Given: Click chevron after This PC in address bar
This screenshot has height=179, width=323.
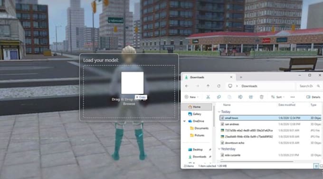Looking at the screenshot, I should point(237,86).
